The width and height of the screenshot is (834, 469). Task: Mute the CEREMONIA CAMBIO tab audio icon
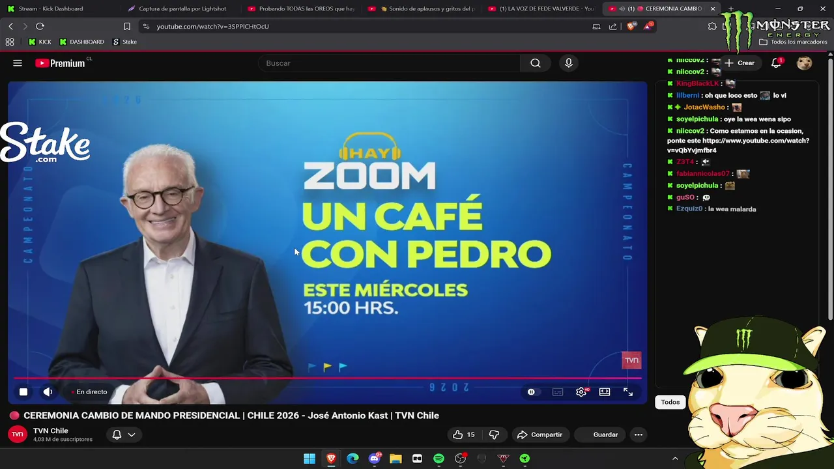(x=622, y=8)
